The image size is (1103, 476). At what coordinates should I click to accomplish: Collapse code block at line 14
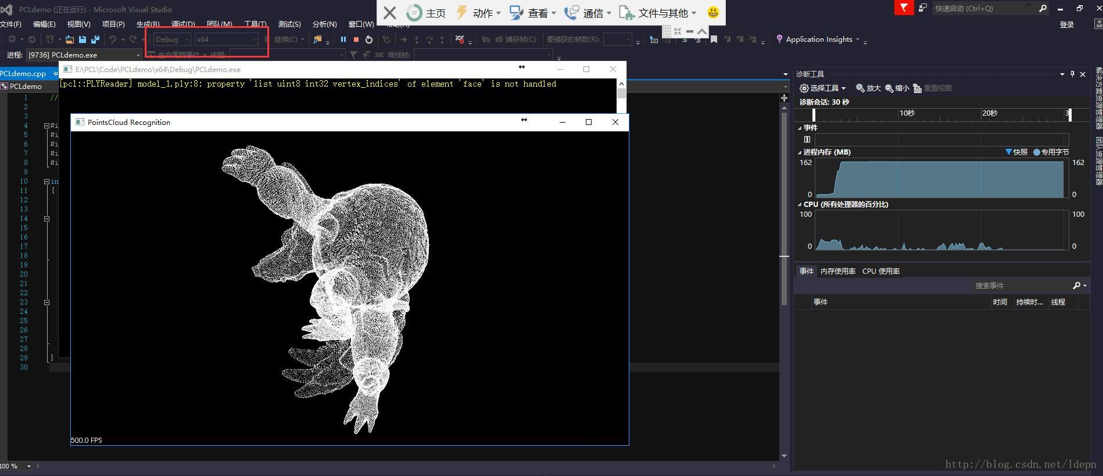[x=46, y=219]
